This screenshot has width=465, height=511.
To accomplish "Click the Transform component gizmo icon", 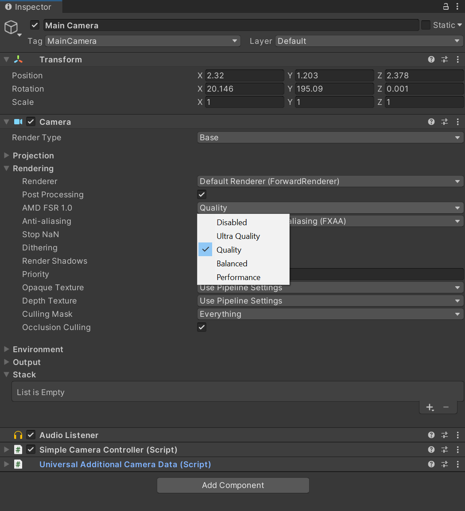I will tap(19, 59).
